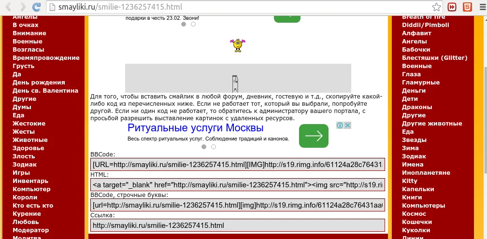Open the Внимание category

pyautogui.click(x=29, y=33)
